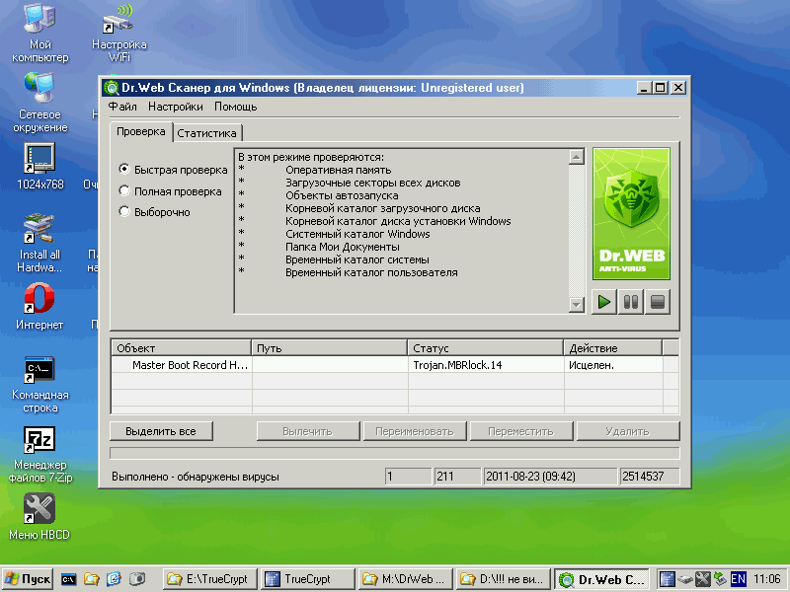790x592 pixels.
Task: Sort by the Действие column header
Action: pyautogui.click(x=613, y=348)
